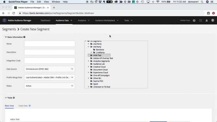Expand the LiveRamp folder
This screenshot has height=122, width=217.
click(91, 52)
